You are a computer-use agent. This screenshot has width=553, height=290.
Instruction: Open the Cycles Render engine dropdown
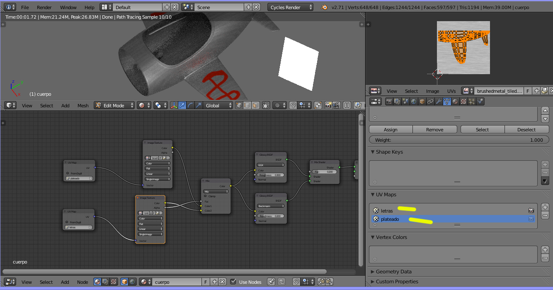click(x=290, y=7)
